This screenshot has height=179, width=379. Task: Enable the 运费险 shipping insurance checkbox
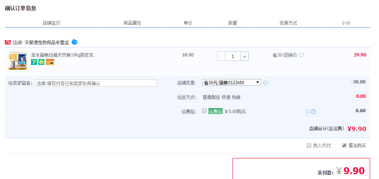[x=204, y=111]
